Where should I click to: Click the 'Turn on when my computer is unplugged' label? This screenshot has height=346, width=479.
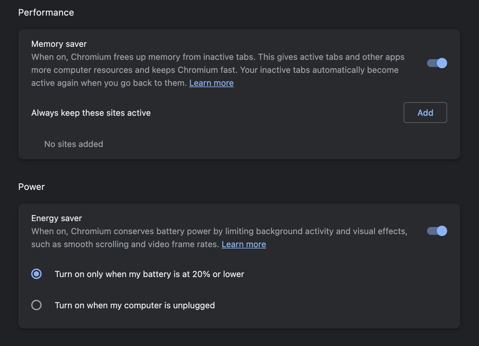(x=135, y=305)
